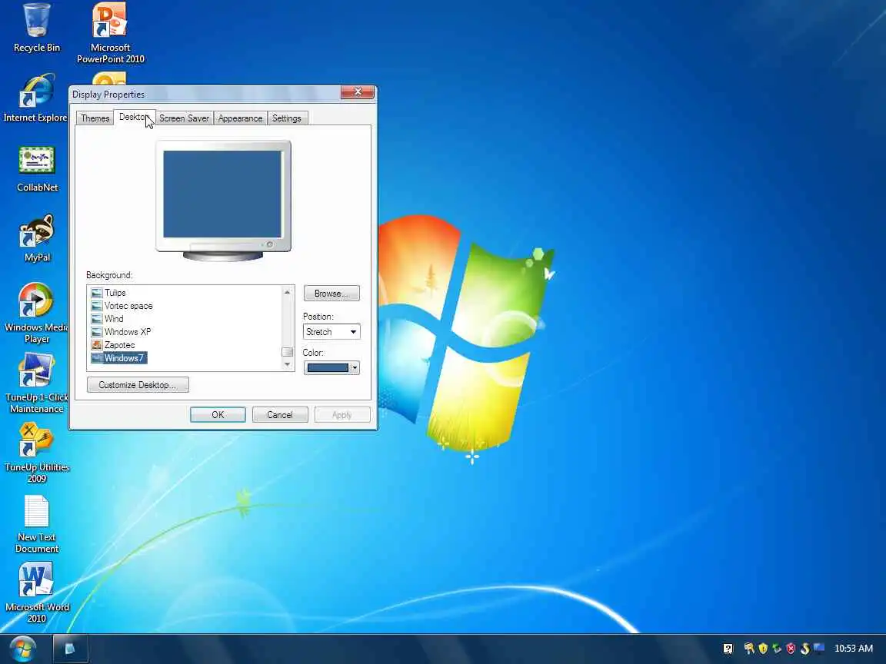
Task: Close the Display Properties dialog
Action: [x=358, y=92]
